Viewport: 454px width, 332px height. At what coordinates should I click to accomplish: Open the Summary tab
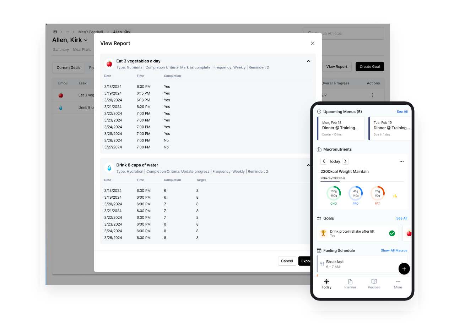[61, 50]
